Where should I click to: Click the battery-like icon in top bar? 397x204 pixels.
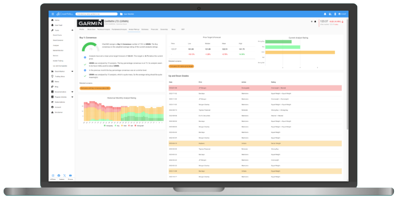point(335,14)
